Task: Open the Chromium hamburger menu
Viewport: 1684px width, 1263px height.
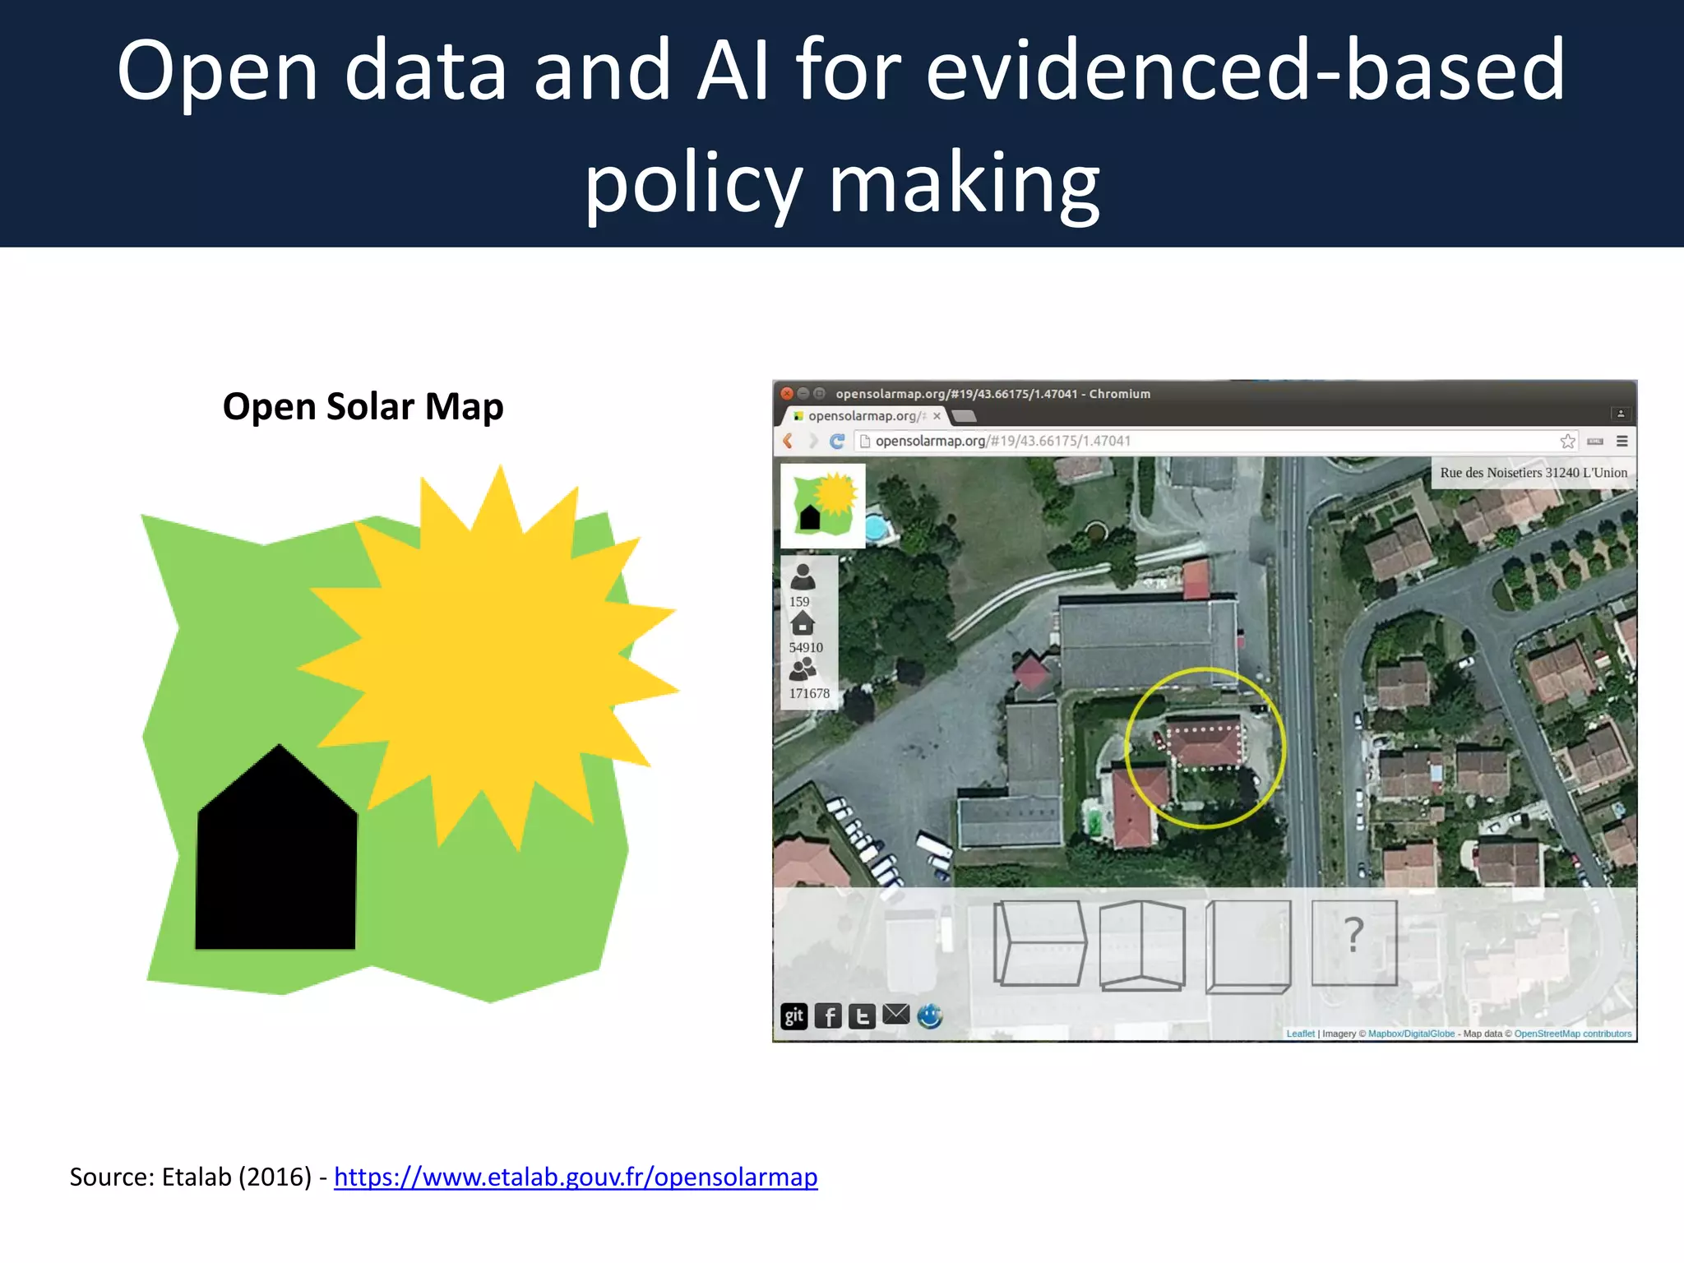Action: click(x=1622, y=442)
